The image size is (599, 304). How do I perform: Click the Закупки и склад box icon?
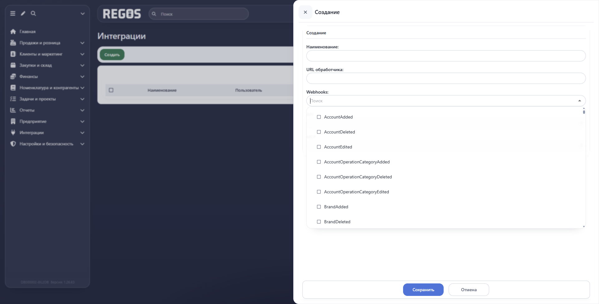[x=13, y=65]
